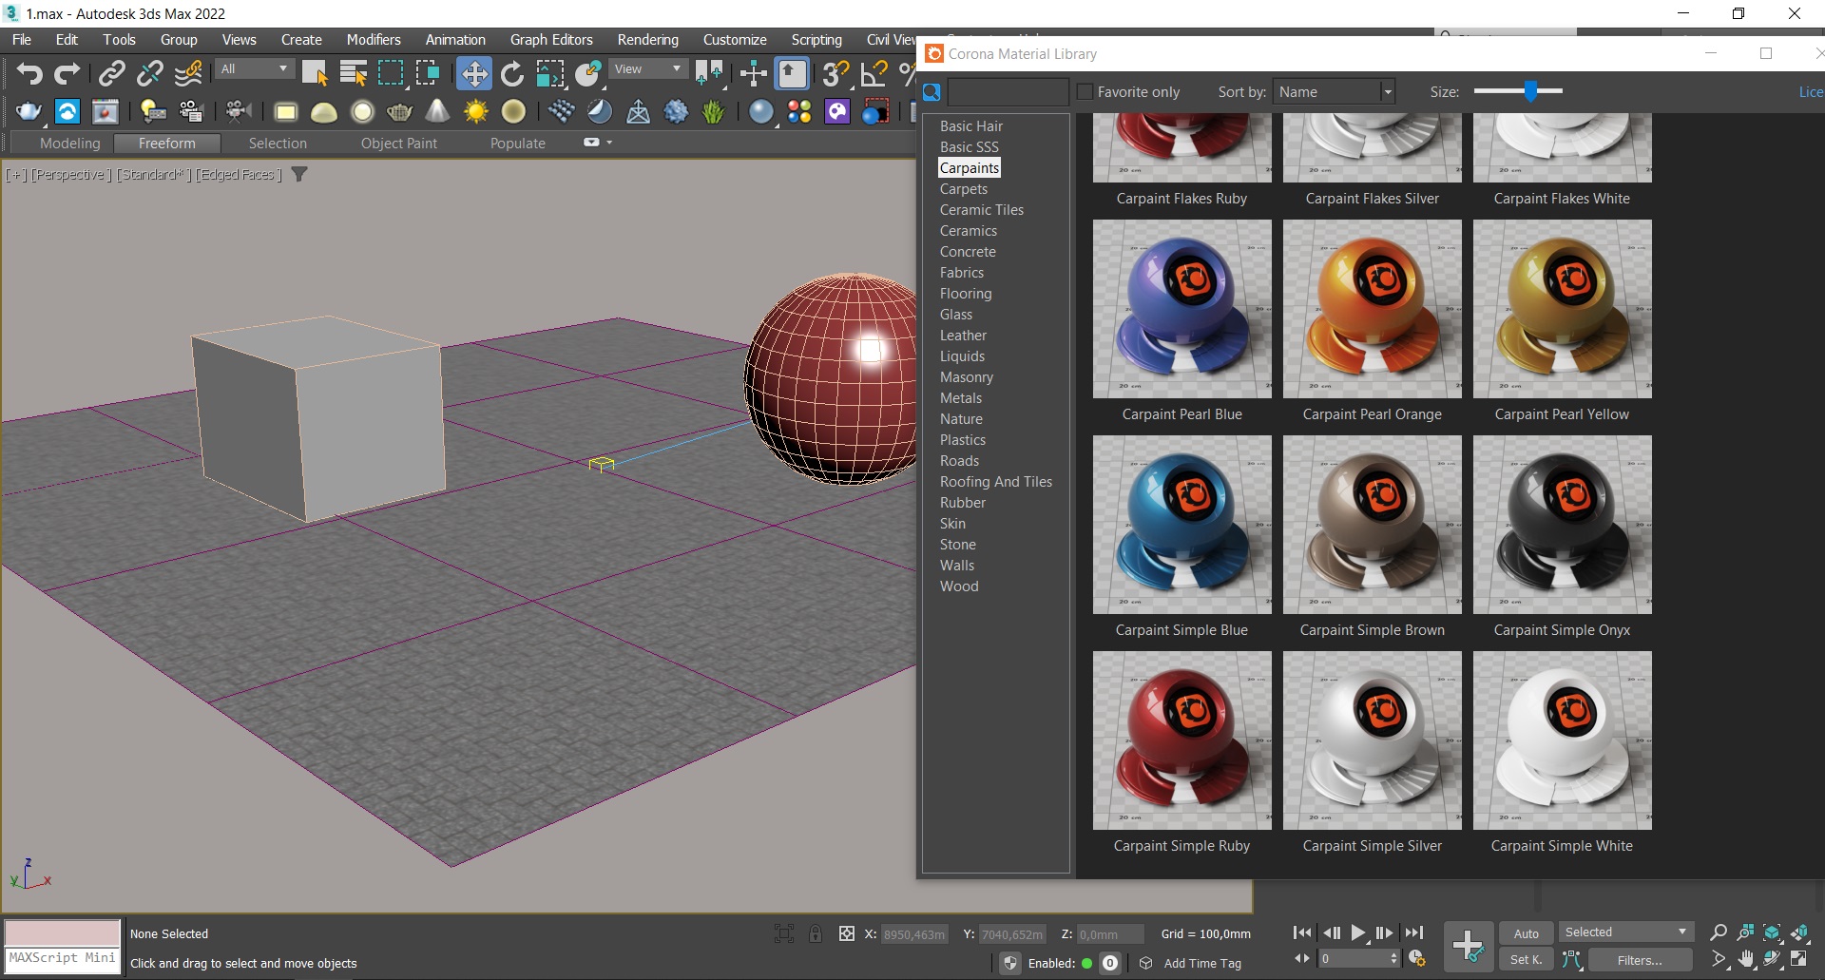The height and width of the screenshot is (980, 1825).
Task: Open the View reference coordinate dropdown
Action: [648, 69]
